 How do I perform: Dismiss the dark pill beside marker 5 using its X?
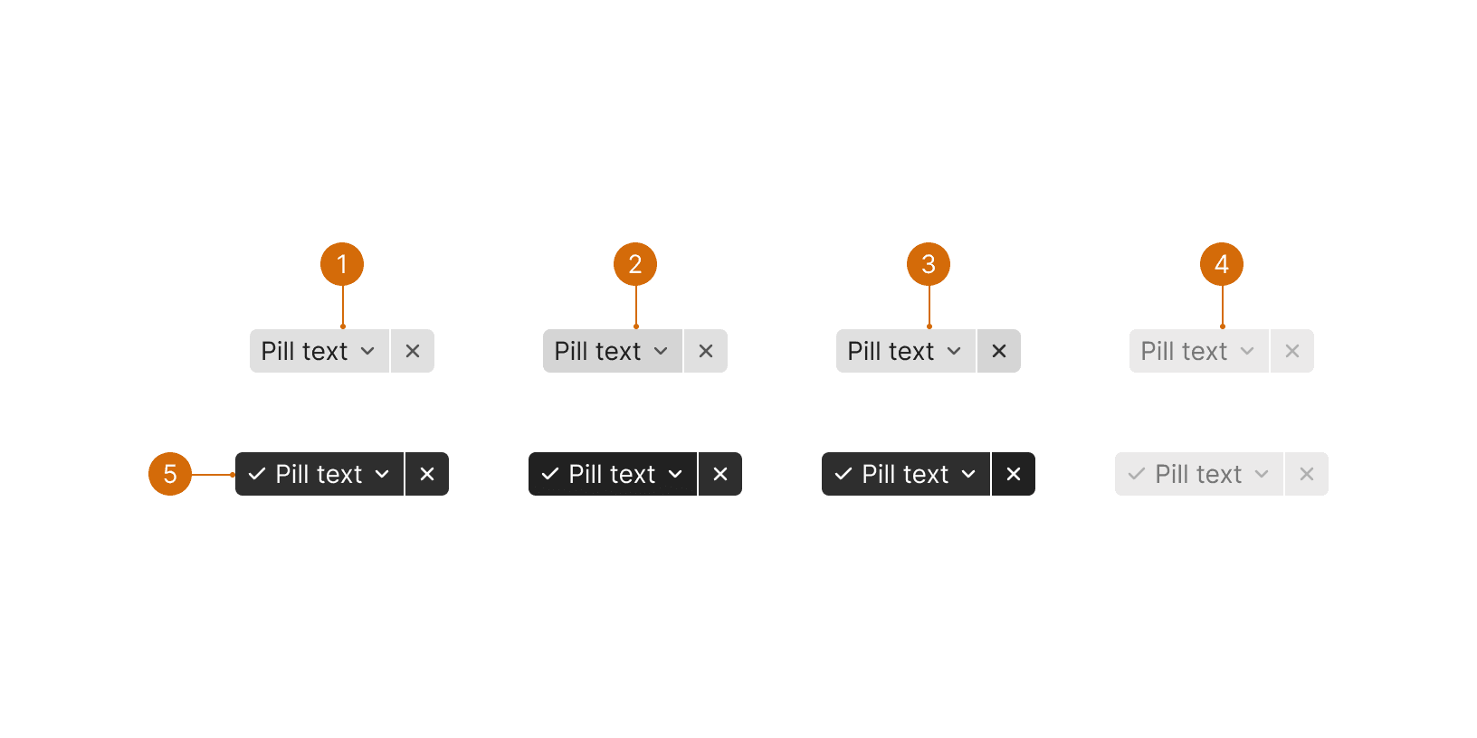tap(427, 474)
